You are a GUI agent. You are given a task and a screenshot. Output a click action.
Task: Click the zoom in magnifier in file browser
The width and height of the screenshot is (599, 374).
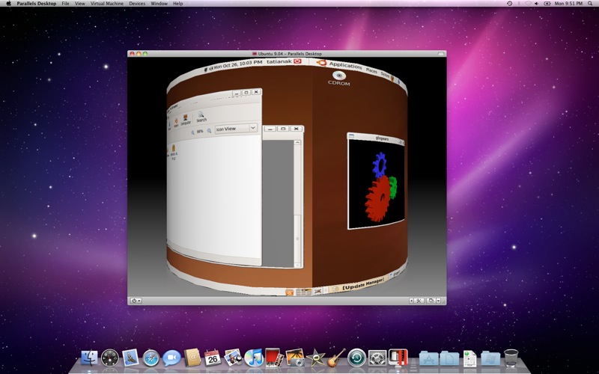(x=209, y=131)
